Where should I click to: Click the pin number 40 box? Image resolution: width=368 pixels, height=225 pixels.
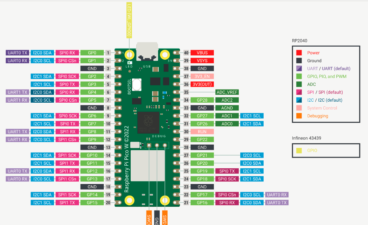coord(186,53)
